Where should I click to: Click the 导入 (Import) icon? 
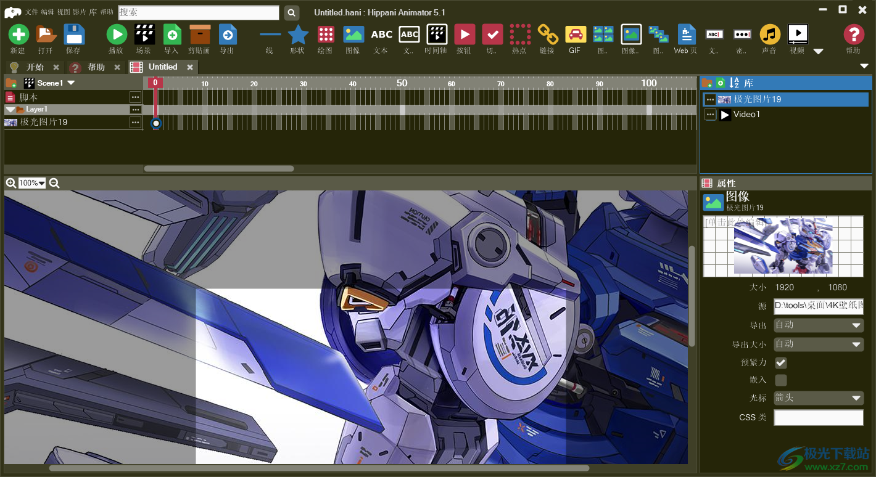click(172, 35)
